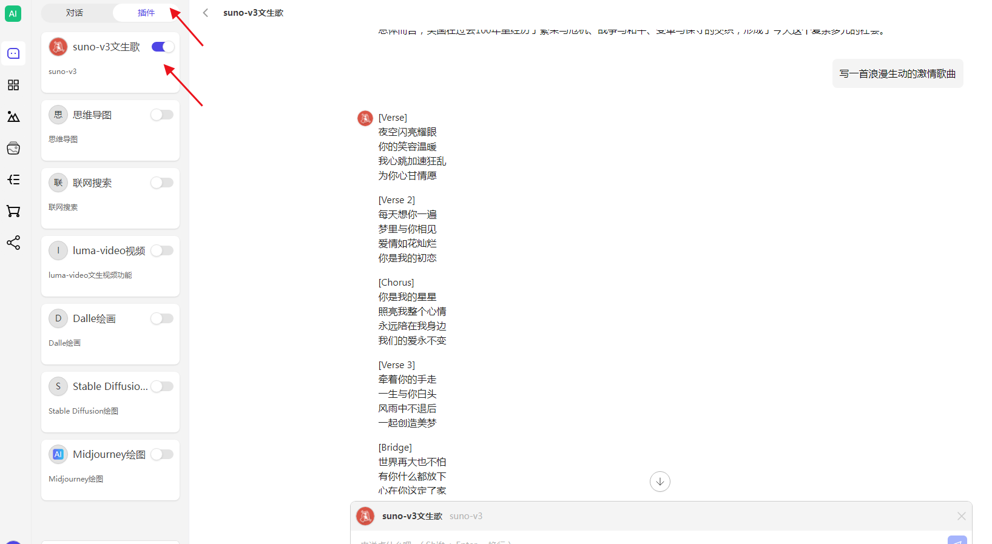The width and height of the screenshot is (992, 544).
Task: Switch to the 插件 tab
Action: tap(146, 13)
